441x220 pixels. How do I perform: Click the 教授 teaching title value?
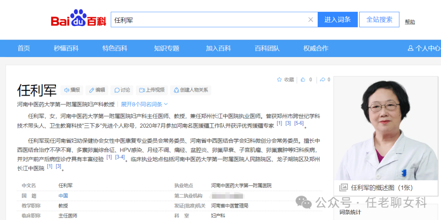[x=63, y=206]
